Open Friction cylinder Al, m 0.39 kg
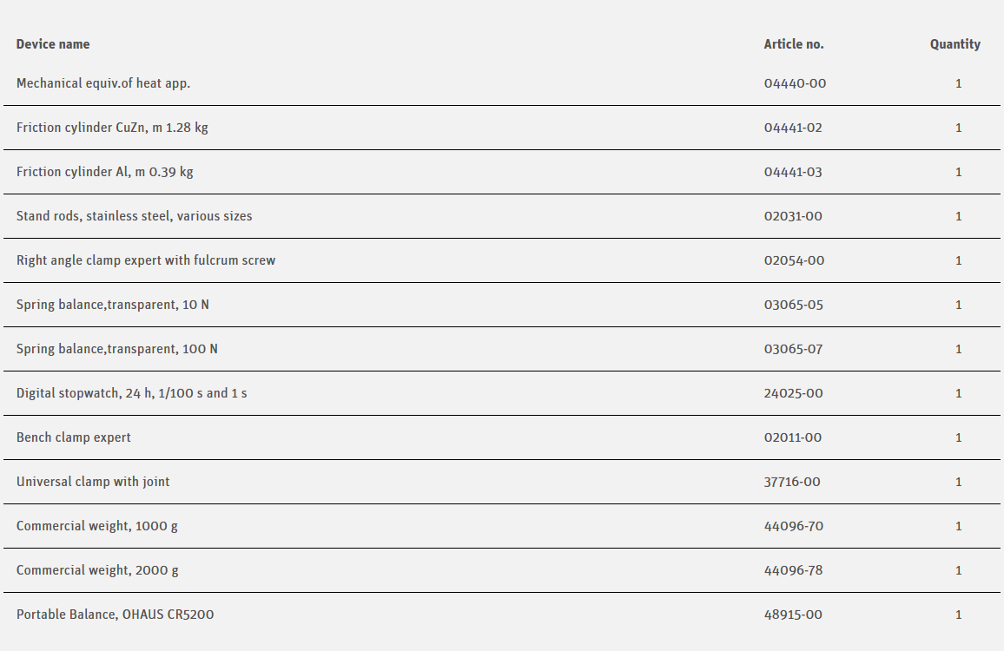This screenshot has height=651, width=1004. coord(105,173)
